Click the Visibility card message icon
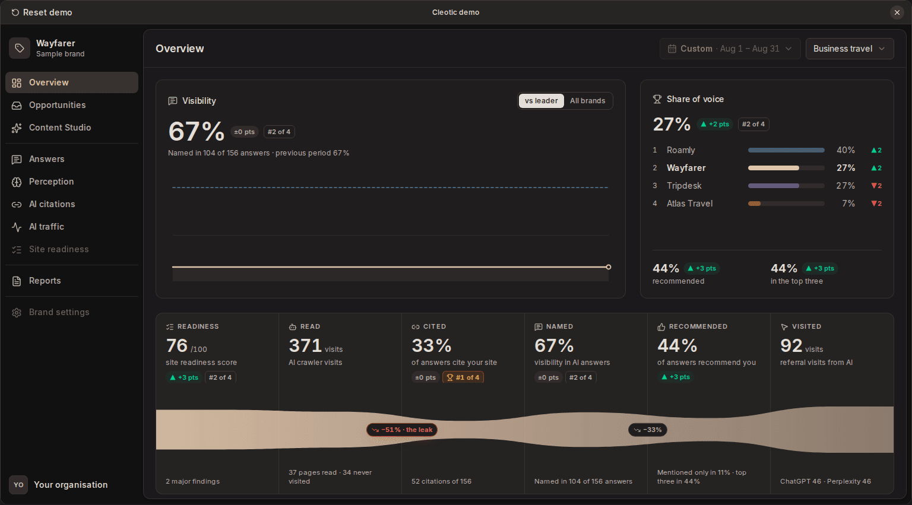This screenshot has height=505, width=912. (173, 101)
